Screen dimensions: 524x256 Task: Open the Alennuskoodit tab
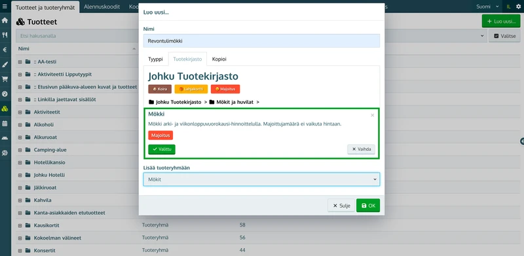point(102,7)
